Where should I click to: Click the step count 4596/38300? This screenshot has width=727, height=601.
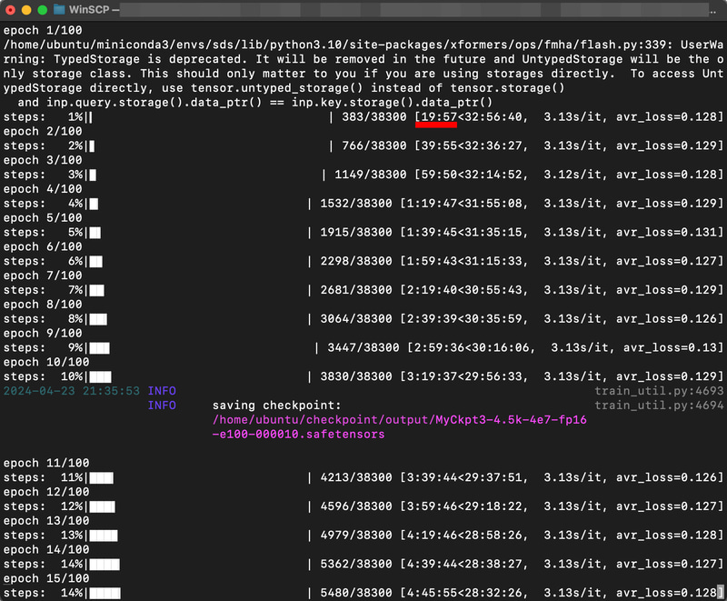pos(356,506)
